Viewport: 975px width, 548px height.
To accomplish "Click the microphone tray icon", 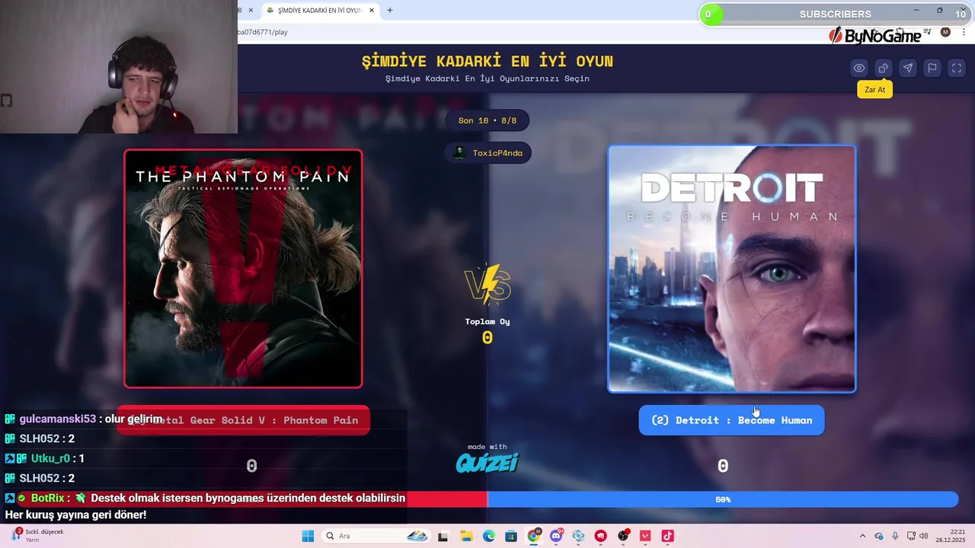I will coord(895,536).
